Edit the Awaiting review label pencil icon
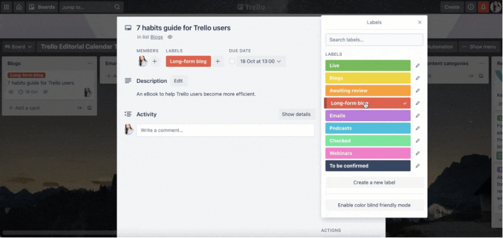The height and width of the screenshot is (238, 503). click(418, 90)
